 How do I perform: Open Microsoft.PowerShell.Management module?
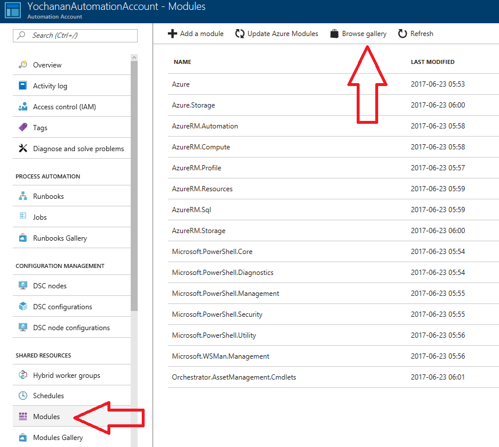pyautogui.click(x=333, y=294)
